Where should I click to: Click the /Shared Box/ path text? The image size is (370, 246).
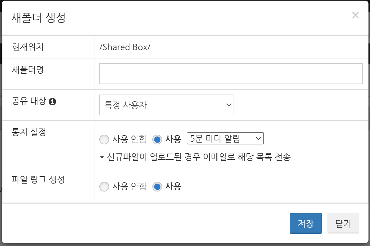[x=125, y=47]
